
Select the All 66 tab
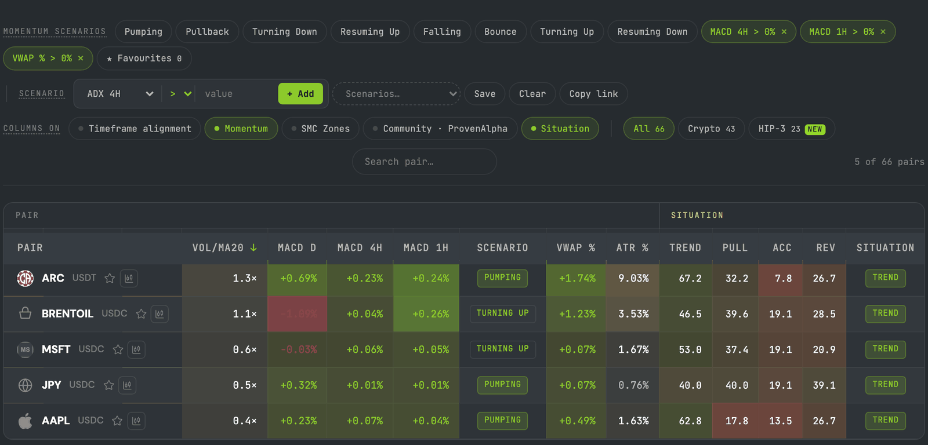point(649,129)
